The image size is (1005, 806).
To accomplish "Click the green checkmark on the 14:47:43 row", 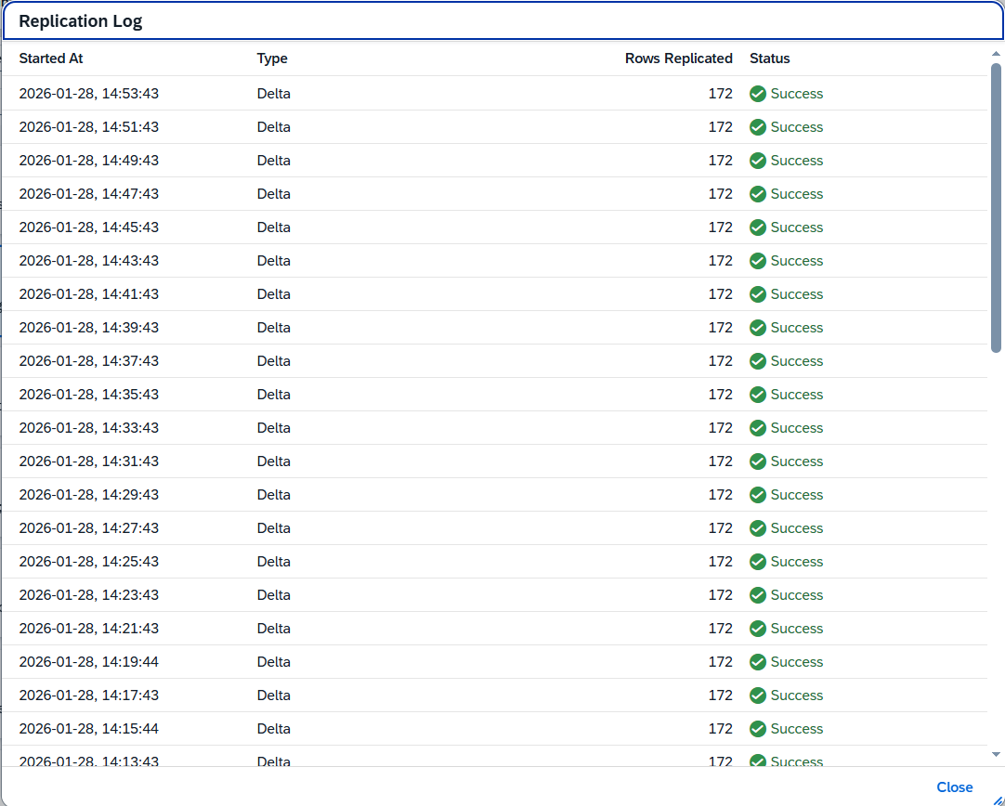I will (x=758, y=194).
